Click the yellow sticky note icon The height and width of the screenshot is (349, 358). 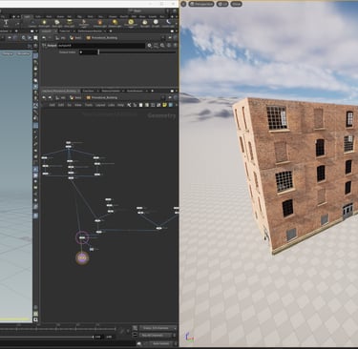164,105
